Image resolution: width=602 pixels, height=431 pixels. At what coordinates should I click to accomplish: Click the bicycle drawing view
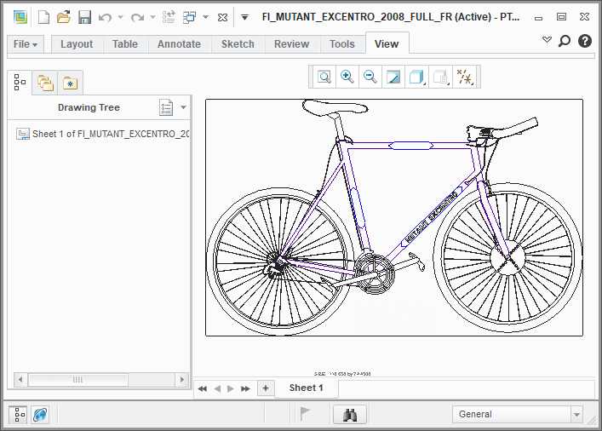coord(394,218)
